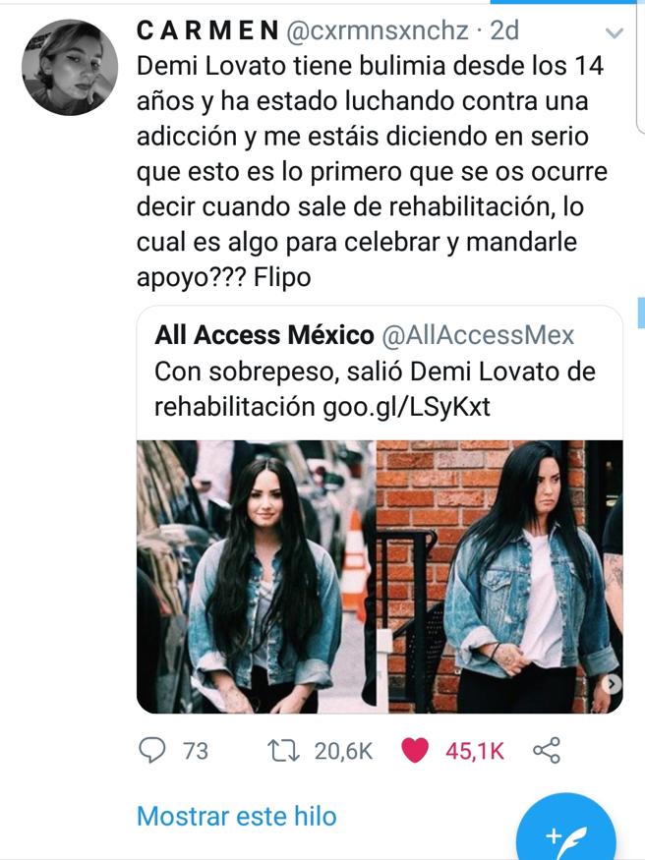Open @AllAccessMex quoted account handle
Image resolution: width=645 pixels, height=860 pixels.
[478, 334]
